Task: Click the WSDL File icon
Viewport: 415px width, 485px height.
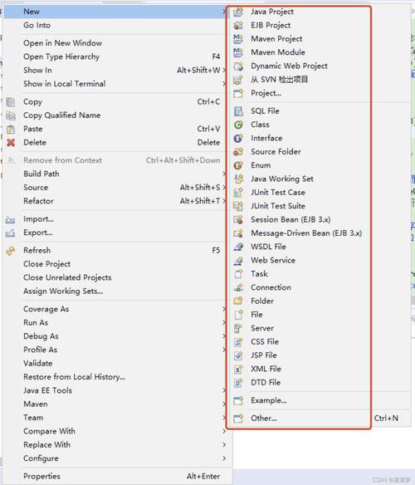Action: 238,247
